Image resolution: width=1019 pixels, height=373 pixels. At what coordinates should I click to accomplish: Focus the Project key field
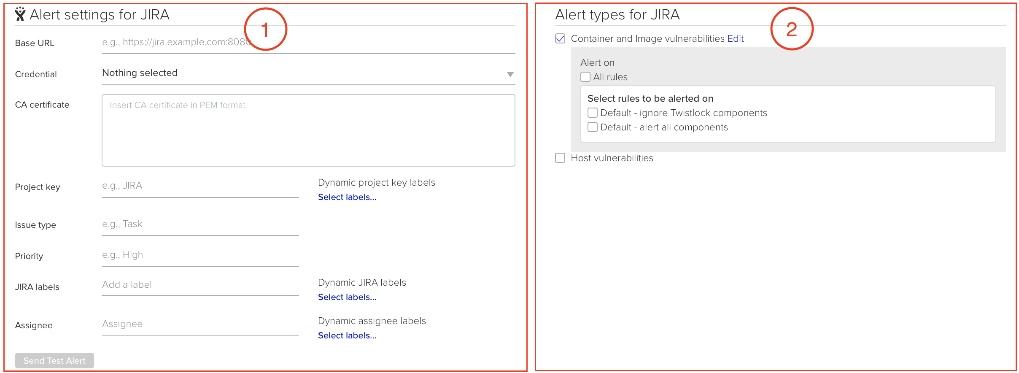(x=200, y=186)
